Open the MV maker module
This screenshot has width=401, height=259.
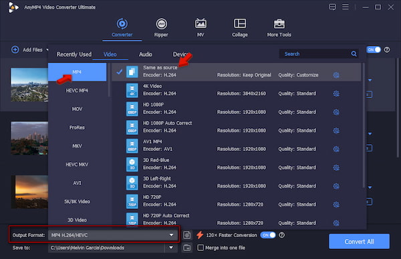(200, 27)
